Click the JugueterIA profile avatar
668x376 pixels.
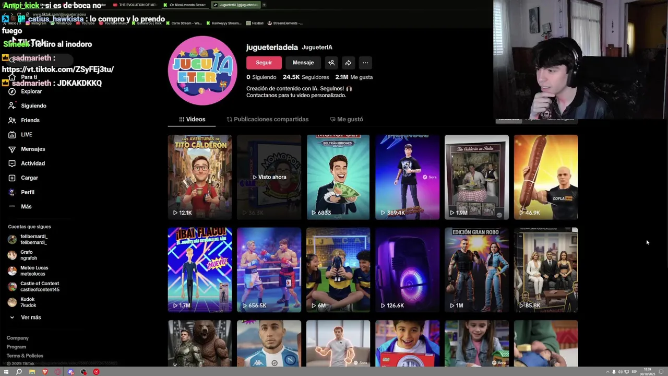tap(202, 70)
